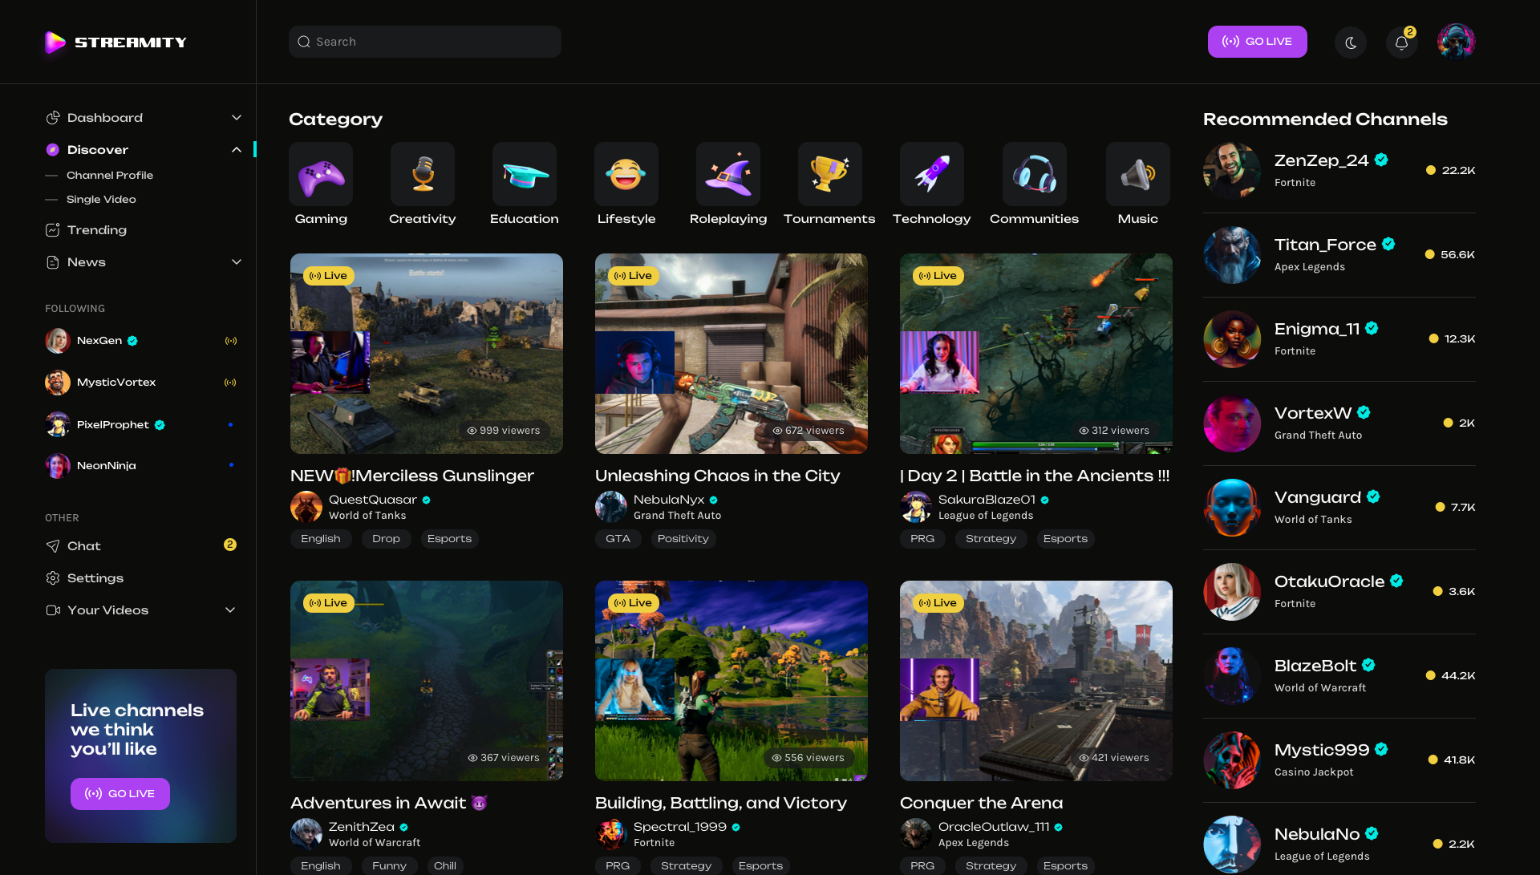This screenshot has width=1540, height=875.
Task: Switch to Channel Profile
Action: [109, 175]
